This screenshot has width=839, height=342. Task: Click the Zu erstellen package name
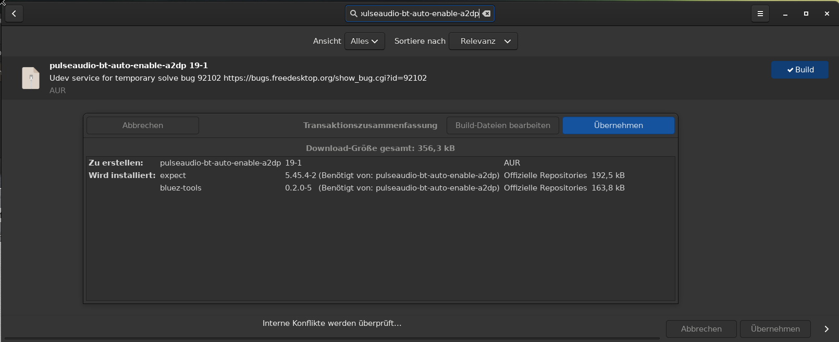[x=220, y=163]
